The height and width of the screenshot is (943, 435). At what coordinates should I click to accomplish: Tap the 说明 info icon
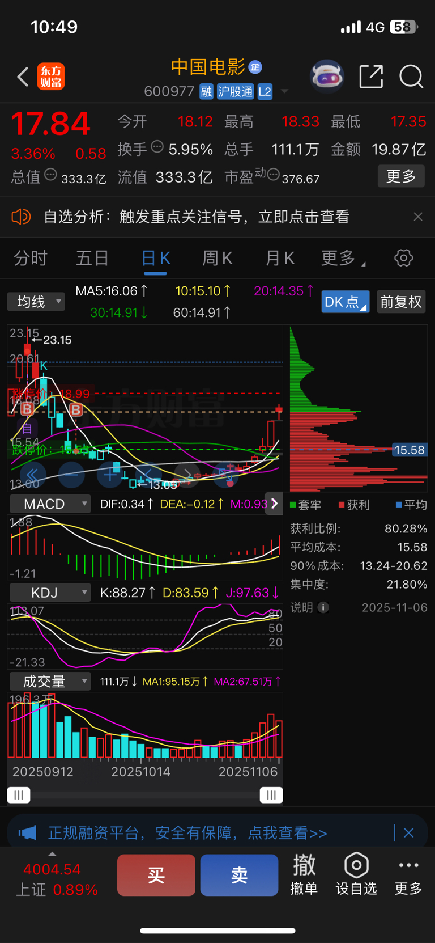323,607
